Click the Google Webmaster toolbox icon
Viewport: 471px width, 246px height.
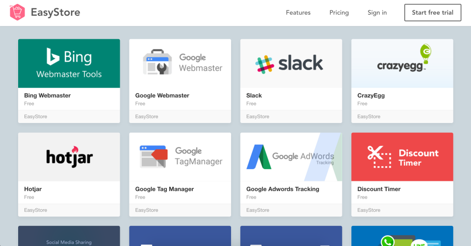pos(157,63)
